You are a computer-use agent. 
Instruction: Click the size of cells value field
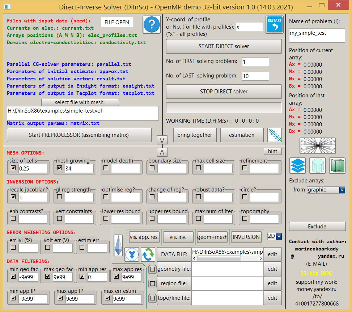point(33,168)
